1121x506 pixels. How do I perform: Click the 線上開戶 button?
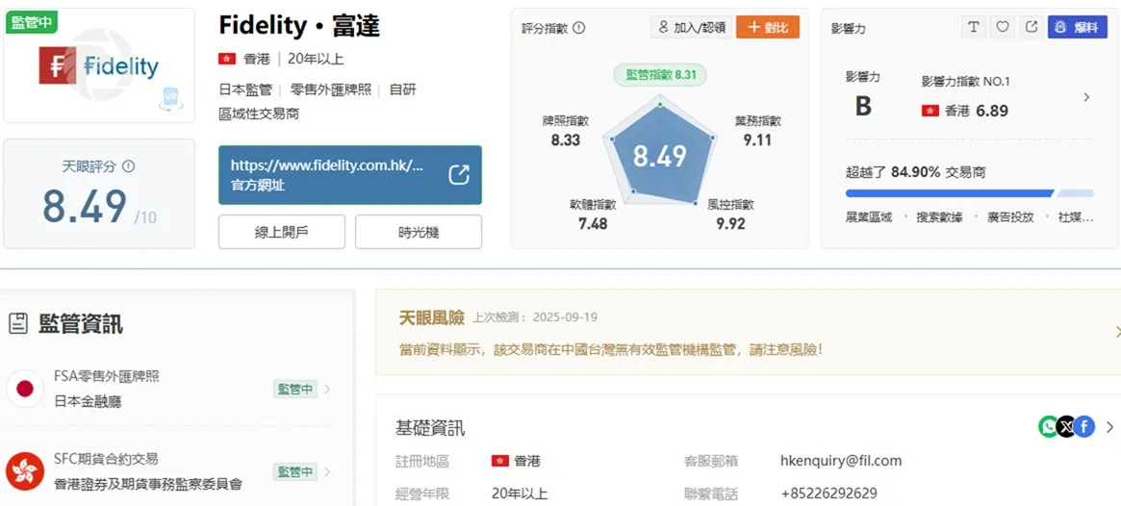(282, 232)
